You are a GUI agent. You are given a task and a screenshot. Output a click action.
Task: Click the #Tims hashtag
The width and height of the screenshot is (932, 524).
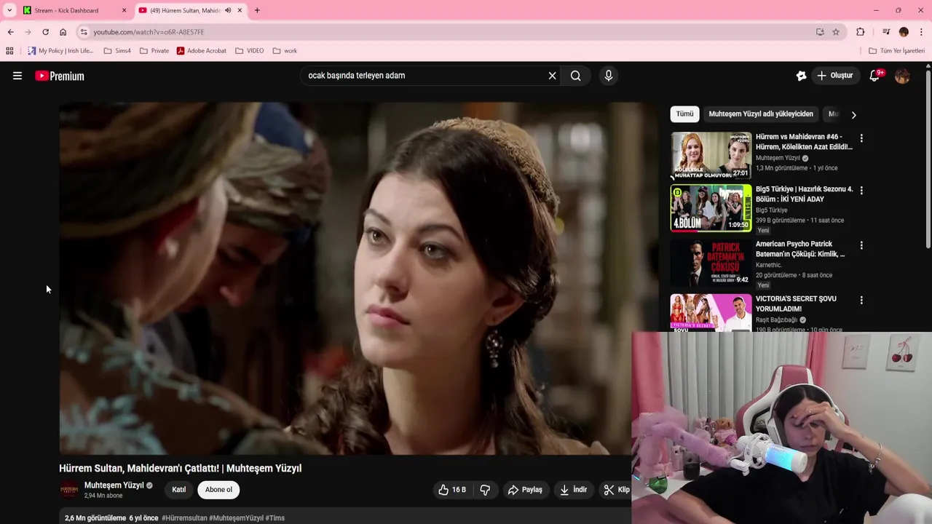(275, 518)
